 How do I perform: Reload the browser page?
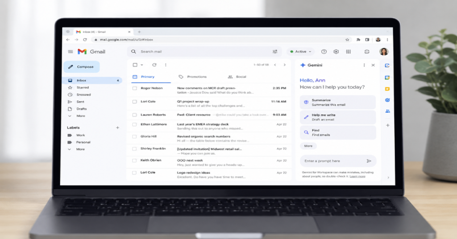(x=85, y=40)
